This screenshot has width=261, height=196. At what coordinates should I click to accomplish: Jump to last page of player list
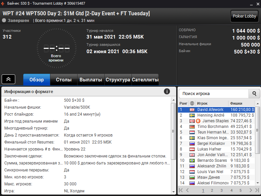[x=257, y=190]
